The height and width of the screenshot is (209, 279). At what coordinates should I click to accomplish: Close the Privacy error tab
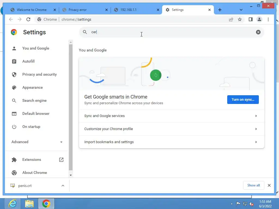[x=107, y=10]
